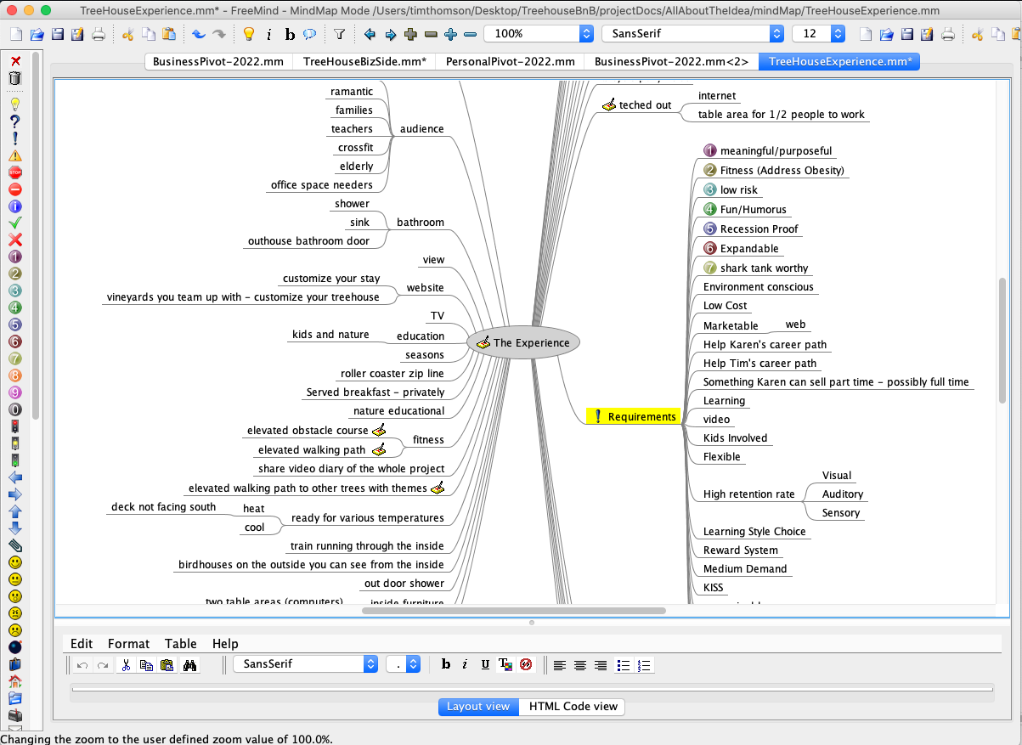This screenshot has width=1022, height=745.
Task: Click the cloud node style icon in the toolbar
Action: click(310, 34)
